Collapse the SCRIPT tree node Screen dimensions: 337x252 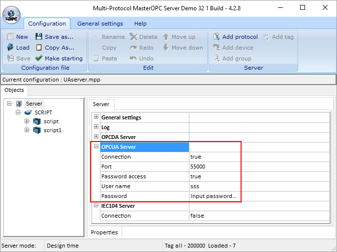click(18, 112)
